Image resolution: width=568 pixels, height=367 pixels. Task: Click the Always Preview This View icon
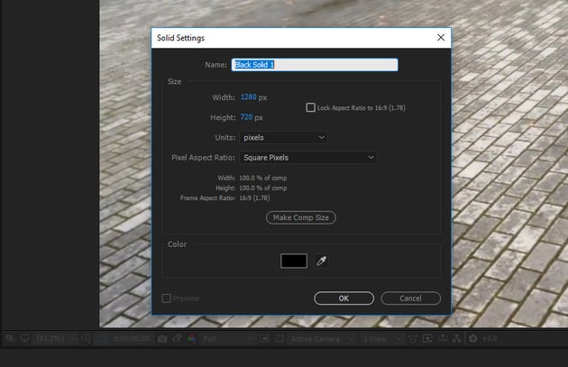pos(10,339)
